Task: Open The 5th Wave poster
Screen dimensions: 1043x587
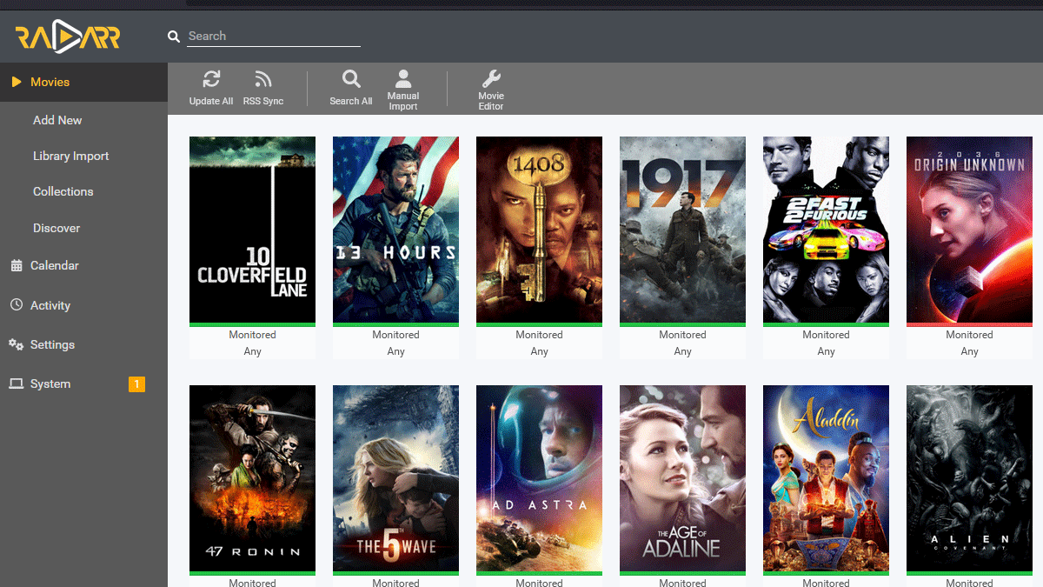Action: click(x=395, y=478)
